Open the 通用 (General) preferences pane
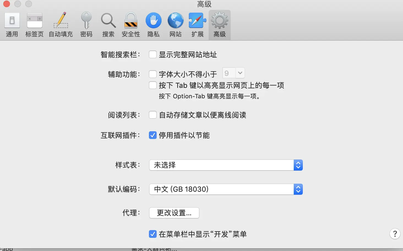Viewport: 403px width, 251px height. [x=12, y=25]
